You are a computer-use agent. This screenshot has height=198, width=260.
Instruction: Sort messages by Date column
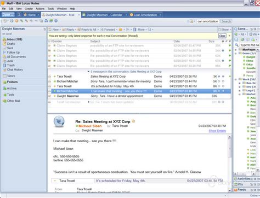177,42
